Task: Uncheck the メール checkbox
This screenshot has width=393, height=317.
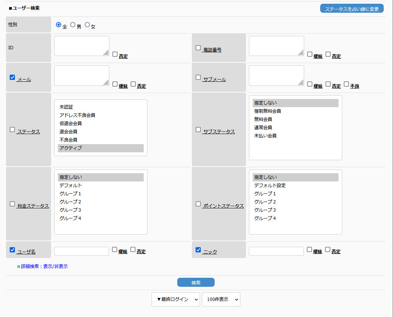Action: [12, 77]
